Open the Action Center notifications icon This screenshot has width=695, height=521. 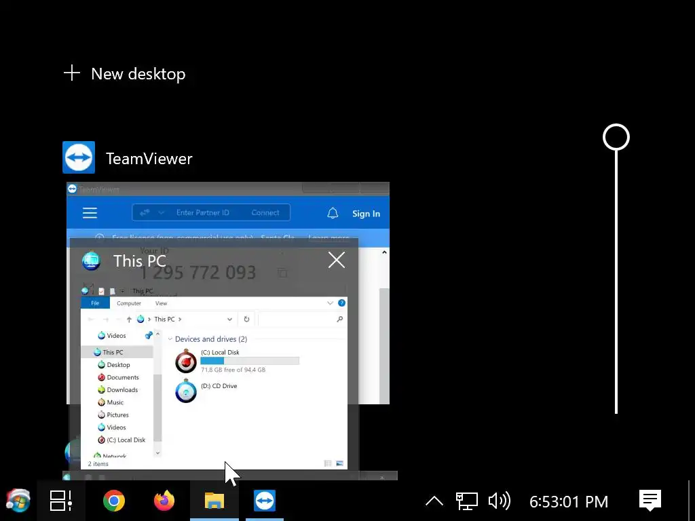[650, 501]
